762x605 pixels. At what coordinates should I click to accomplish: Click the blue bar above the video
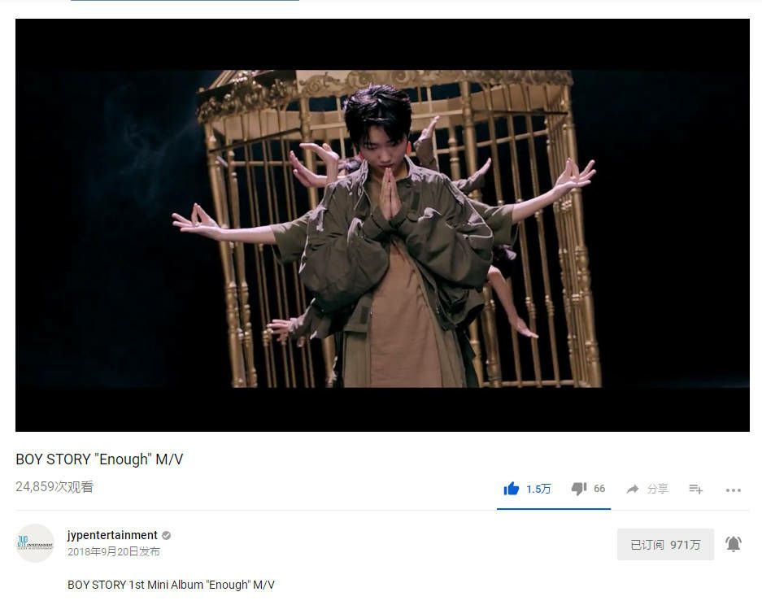tap(185, 1)
